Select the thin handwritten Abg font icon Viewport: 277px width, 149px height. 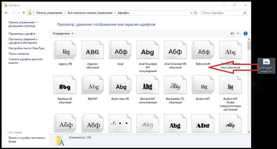point(148,123)
